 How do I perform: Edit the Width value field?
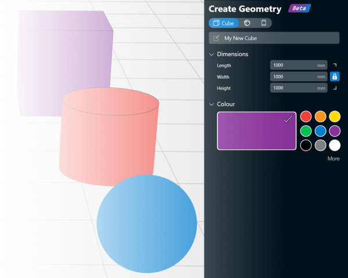pyautogui.click(x=299, y=76)
